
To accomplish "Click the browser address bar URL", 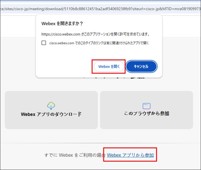I will click(x=100, y=9).
